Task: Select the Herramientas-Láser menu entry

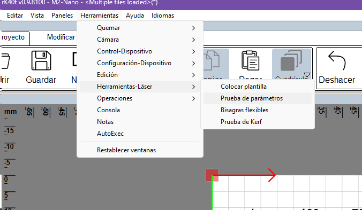Action: tap(140, 87)
